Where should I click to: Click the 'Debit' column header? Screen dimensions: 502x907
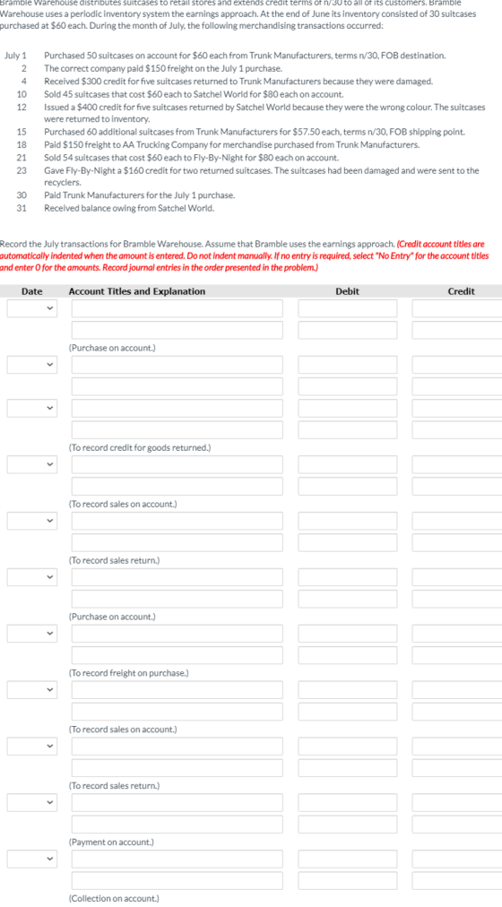pos(348,291)
